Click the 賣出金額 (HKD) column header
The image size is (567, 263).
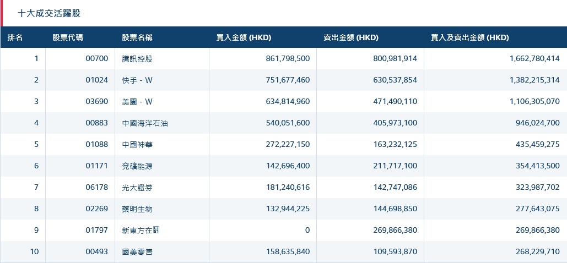coord(351,38)
